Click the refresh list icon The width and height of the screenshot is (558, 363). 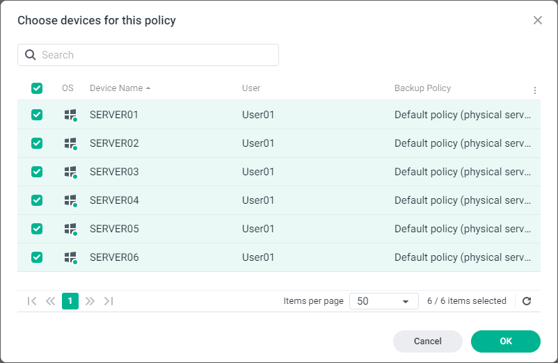coord(527,301)
